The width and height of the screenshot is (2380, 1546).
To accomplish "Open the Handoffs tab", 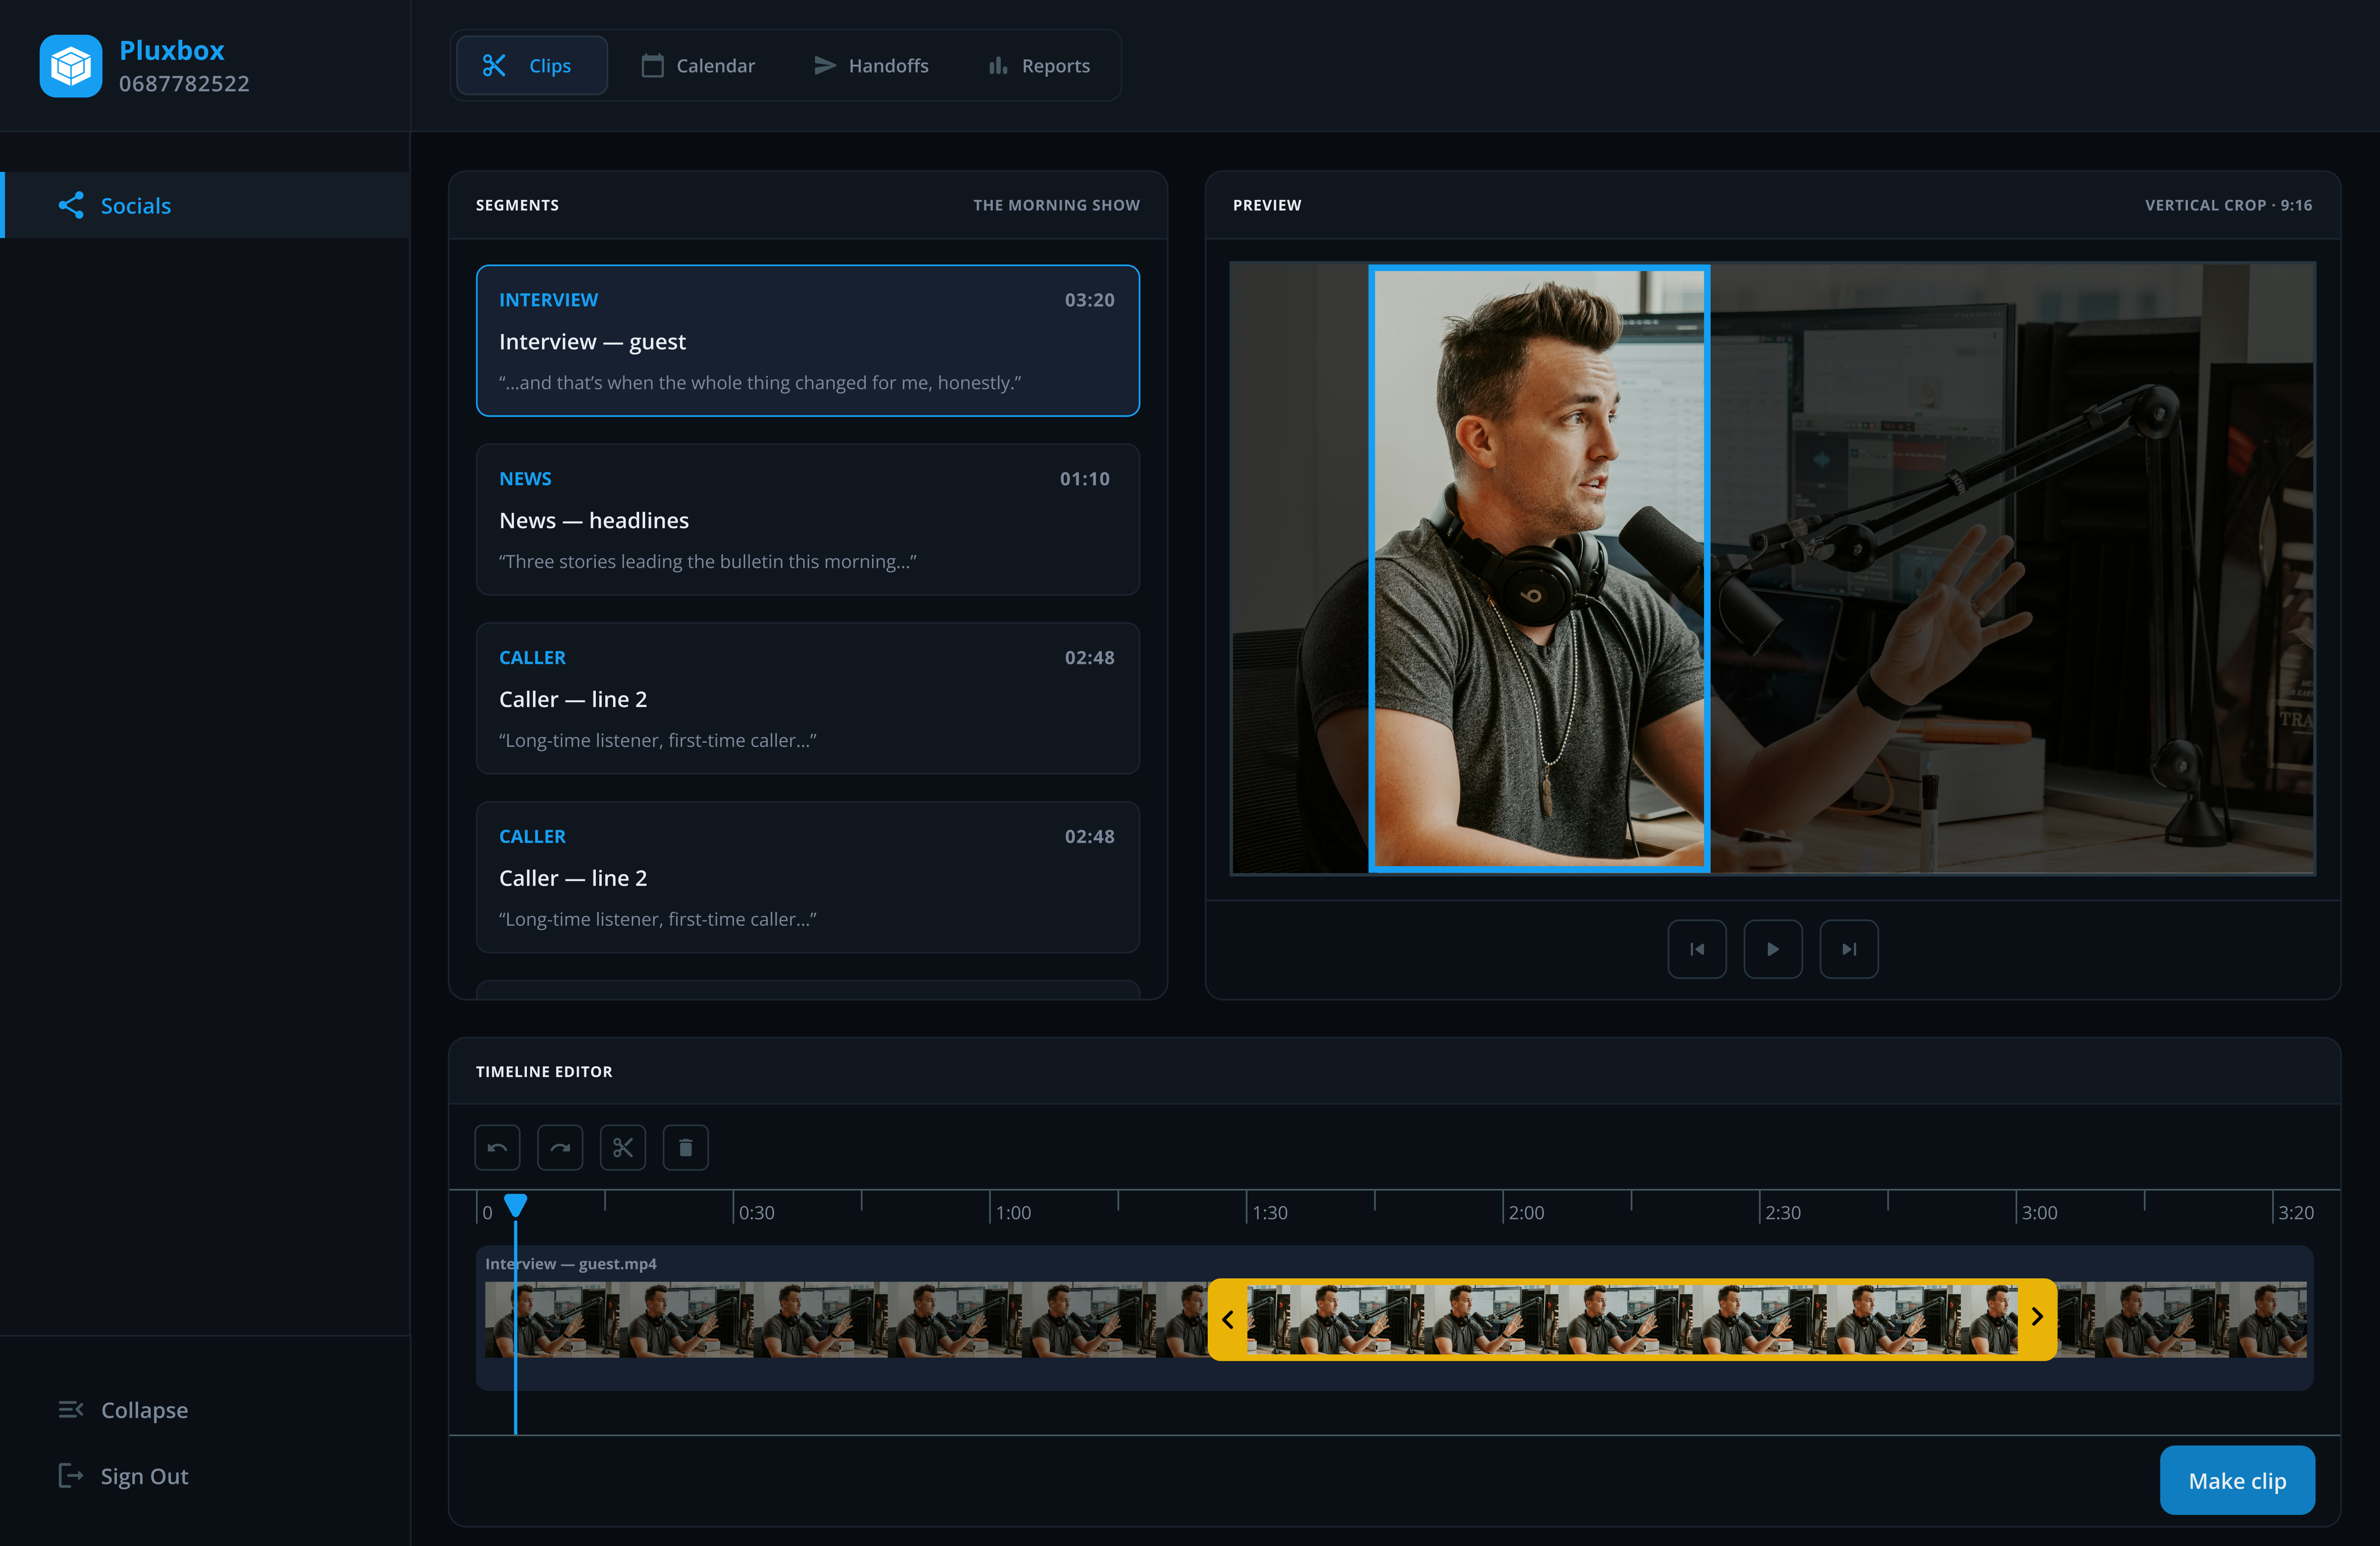I will pyautogui.click(x=871, y=66).
